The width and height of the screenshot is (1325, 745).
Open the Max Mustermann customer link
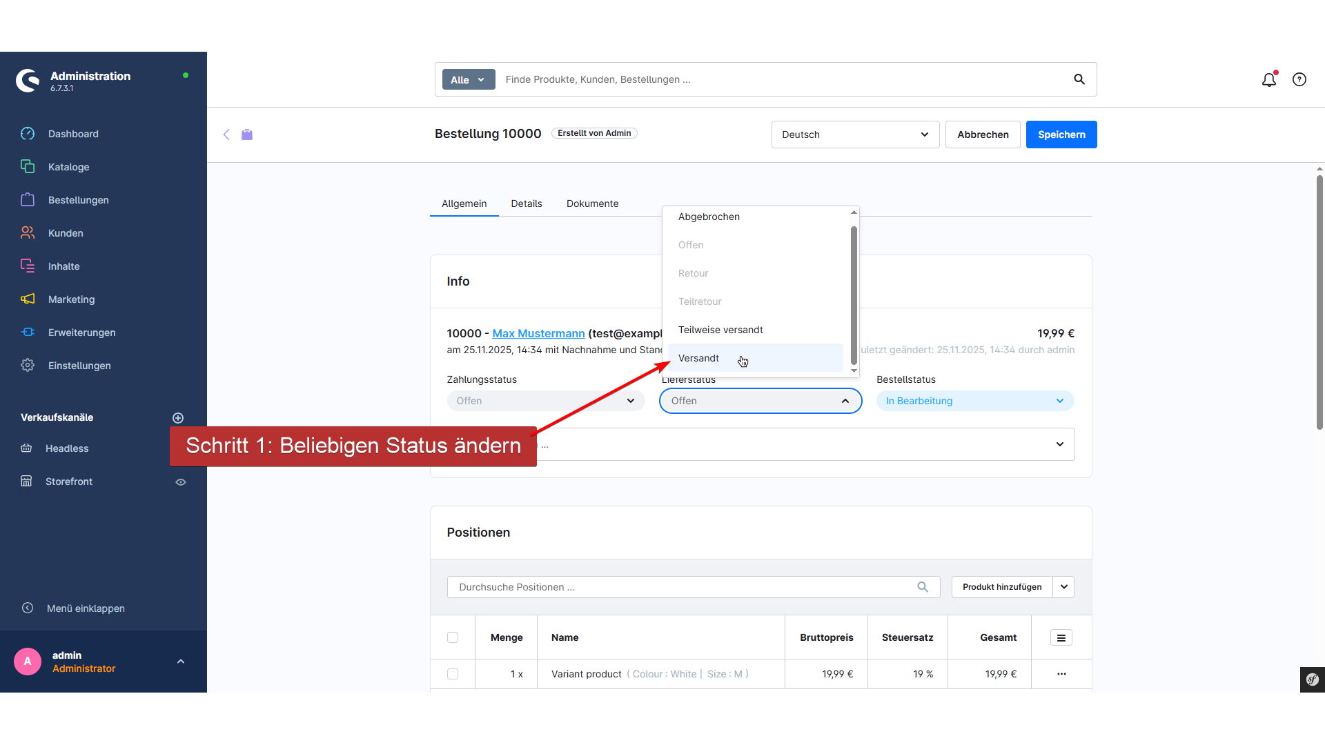coord(538,333)
